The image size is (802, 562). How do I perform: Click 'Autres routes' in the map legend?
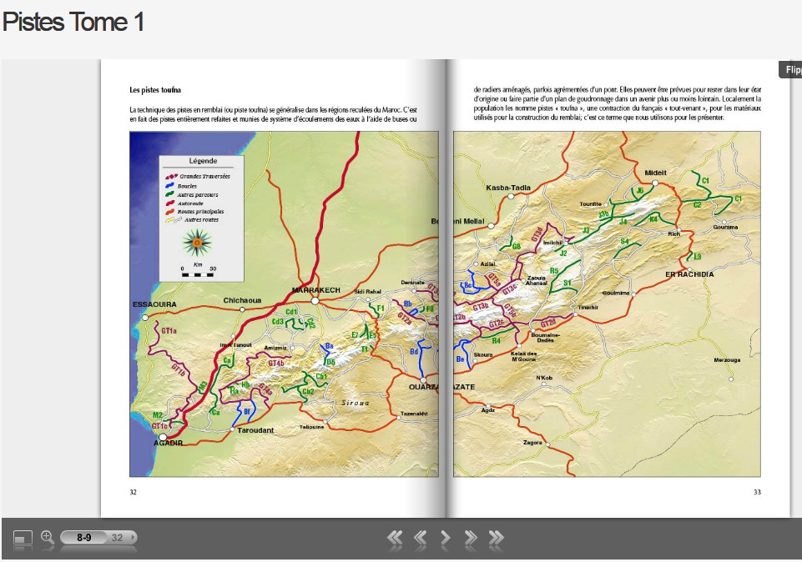[x=201, y=219]
